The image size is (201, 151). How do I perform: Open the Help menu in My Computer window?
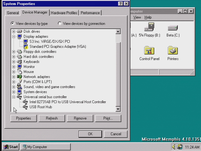click(148, 17)
